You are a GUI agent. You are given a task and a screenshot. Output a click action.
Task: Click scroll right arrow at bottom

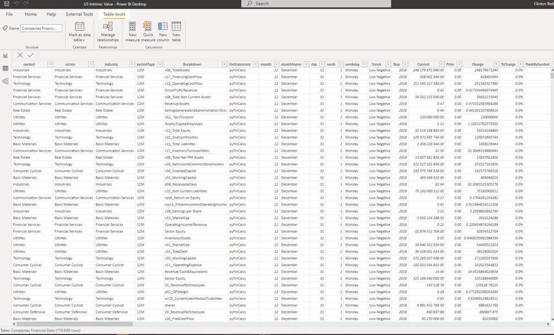point(548,323)
